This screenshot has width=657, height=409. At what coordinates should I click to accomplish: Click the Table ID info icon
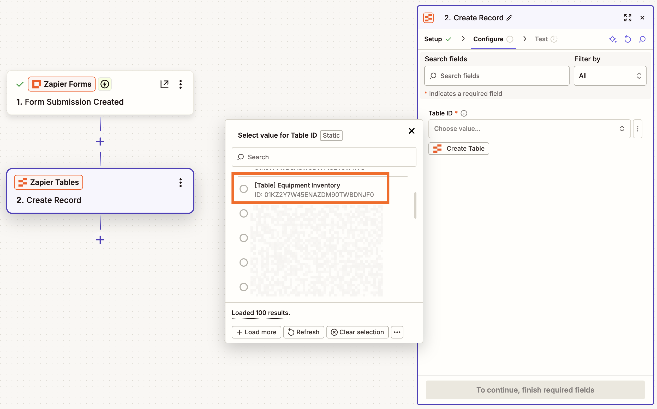[x=464, y=113]
